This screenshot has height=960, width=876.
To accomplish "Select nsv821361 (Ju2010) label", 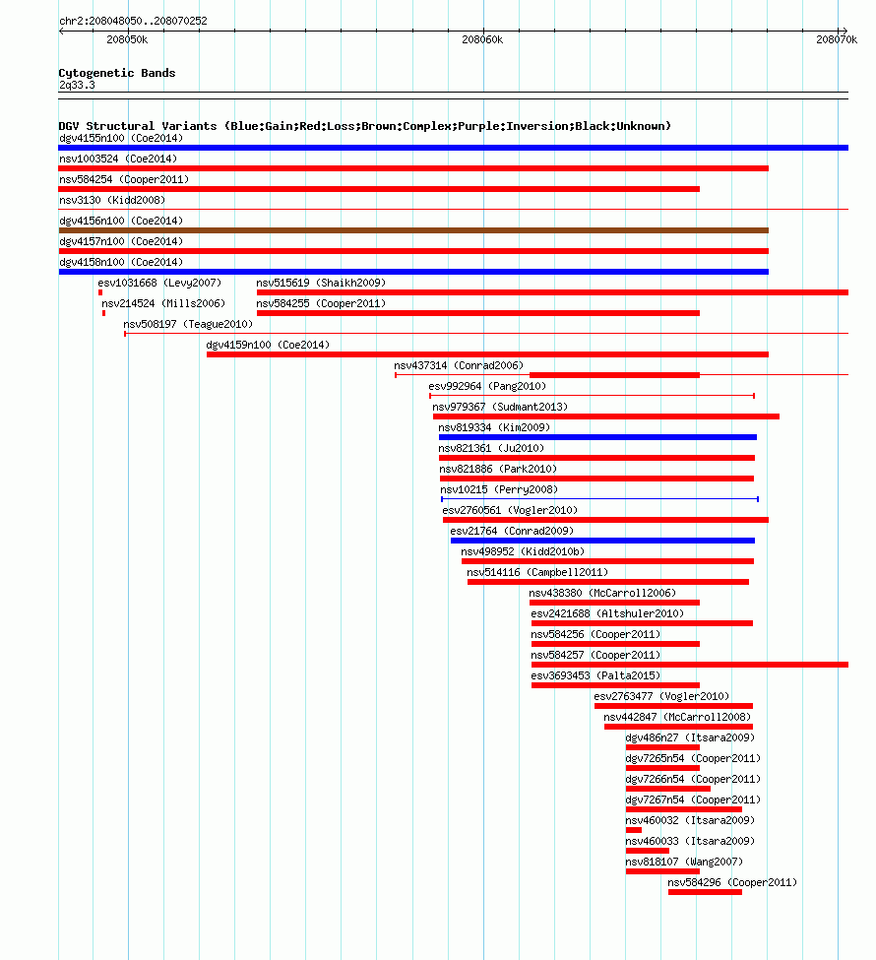I will tap(491, 449).
